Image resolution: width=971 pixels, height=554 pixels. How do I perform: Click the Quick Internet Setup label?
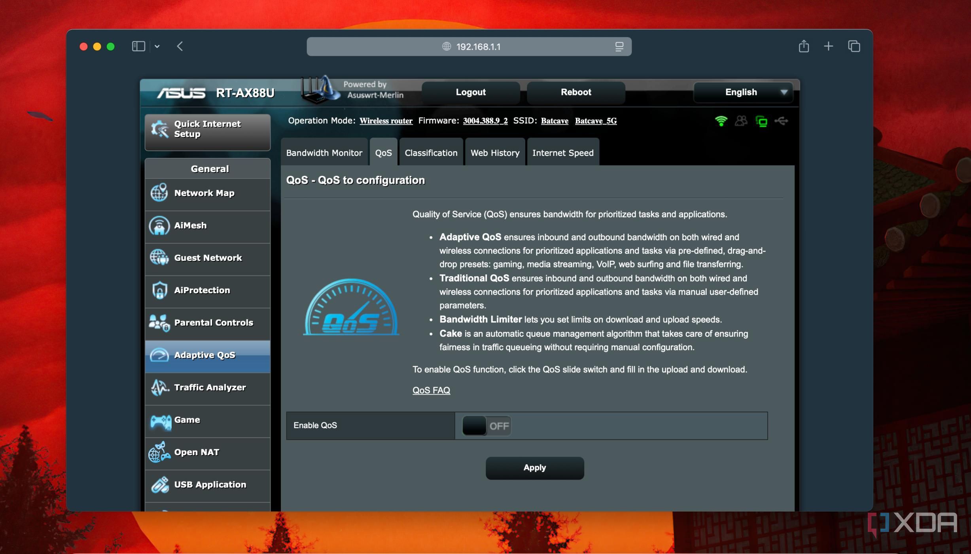(207, 129)
